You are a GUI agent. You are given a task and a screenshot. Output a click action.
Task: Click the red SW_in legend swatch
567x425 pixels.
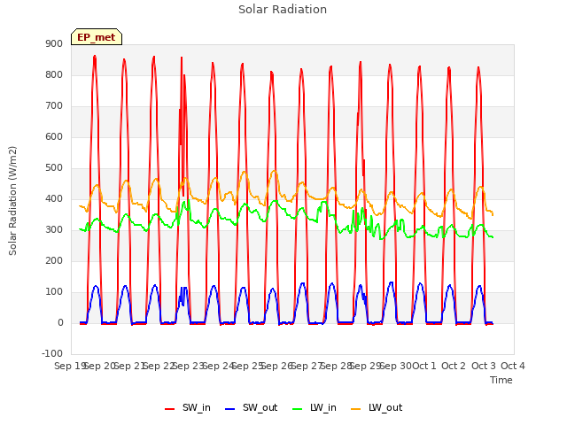point(169,409)
